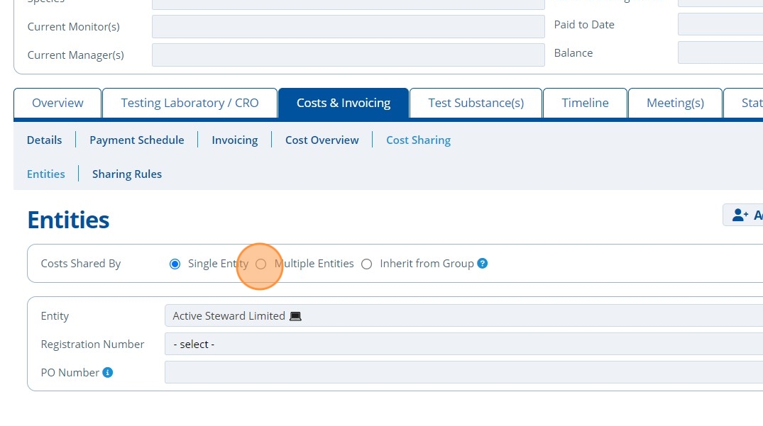Click the Entity field showing Active Steward Limited

point(463,315)
